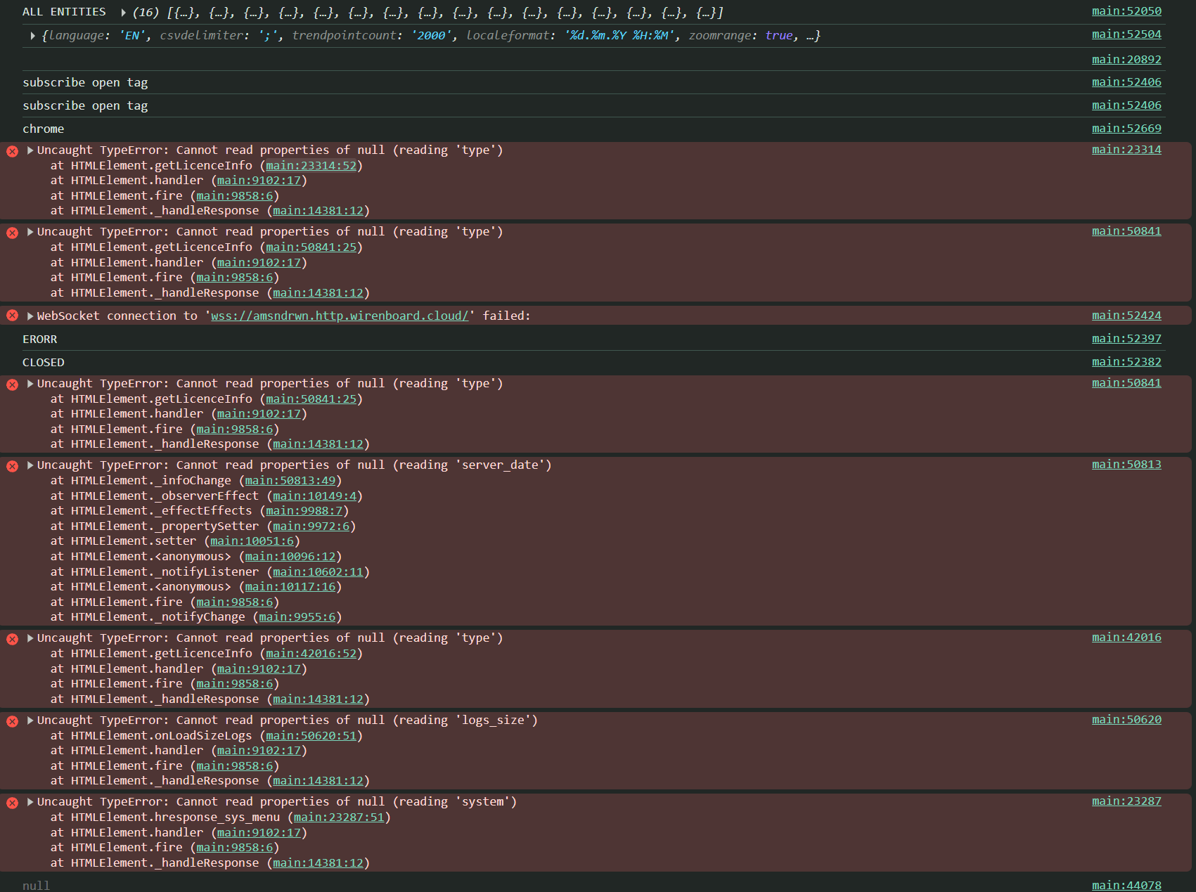Screen dimensions: 1196x892
Task: Open the wss://amsndrwn.http.wirenboard.cloud/ link
Action: pyautogui.click(x=340, y=316)
